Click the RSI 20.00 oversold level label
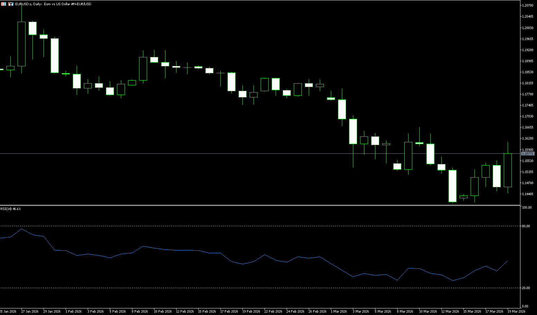The width and height of the screenshot is (537, 315). tap(526, 288)
